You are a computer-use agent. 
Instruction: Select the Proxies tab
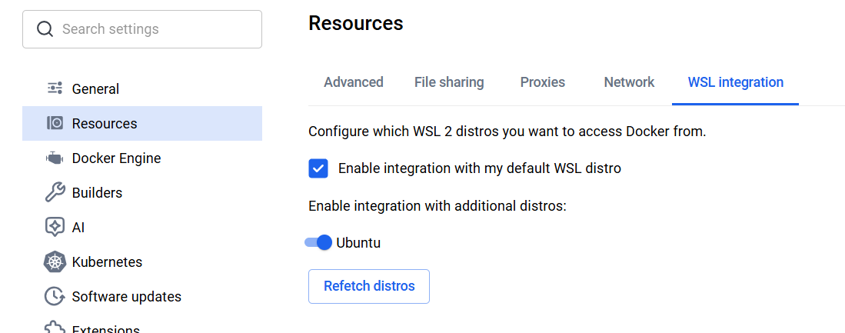click(x=543, y=82)
